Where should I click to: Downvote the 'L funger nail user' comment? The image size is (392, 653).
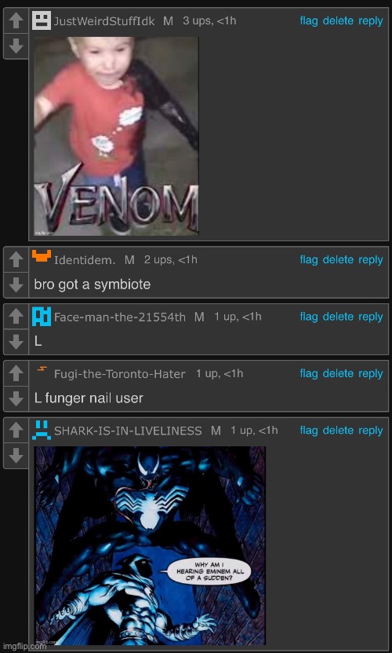click(x=16, y=398)
